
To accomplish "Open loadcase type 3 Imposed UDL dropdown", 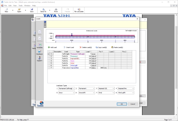I will [106, 88].
